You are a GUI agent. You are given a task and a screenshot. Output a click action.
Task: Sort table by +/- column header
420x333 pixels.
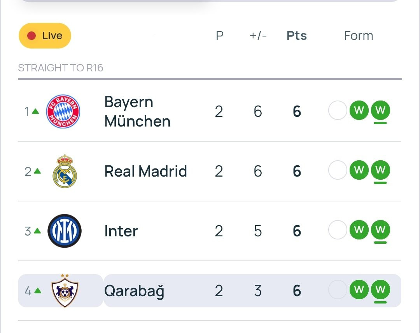258,36
